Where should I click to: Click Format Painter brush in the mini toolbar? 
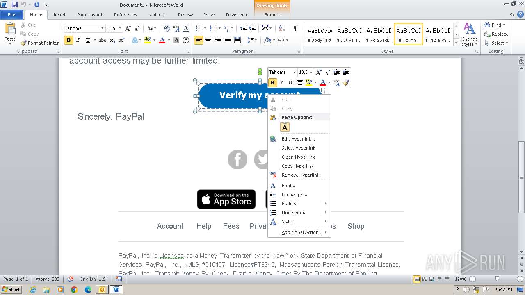click(346, 83)
